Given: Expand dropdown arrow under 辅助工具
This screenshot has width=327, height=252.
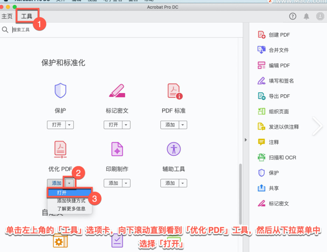Looking at the screenshot, I should (183, 183).
